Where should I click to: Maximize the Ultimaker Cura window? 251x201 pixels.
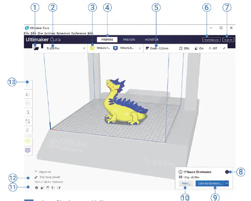point(221,28)
